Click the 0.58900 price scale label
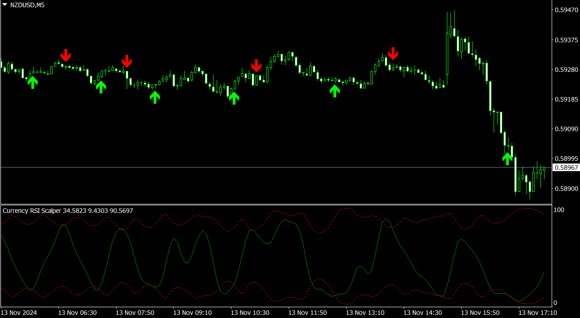The width and height of the screenshot is (580, 318). click(x=566, y=189)
